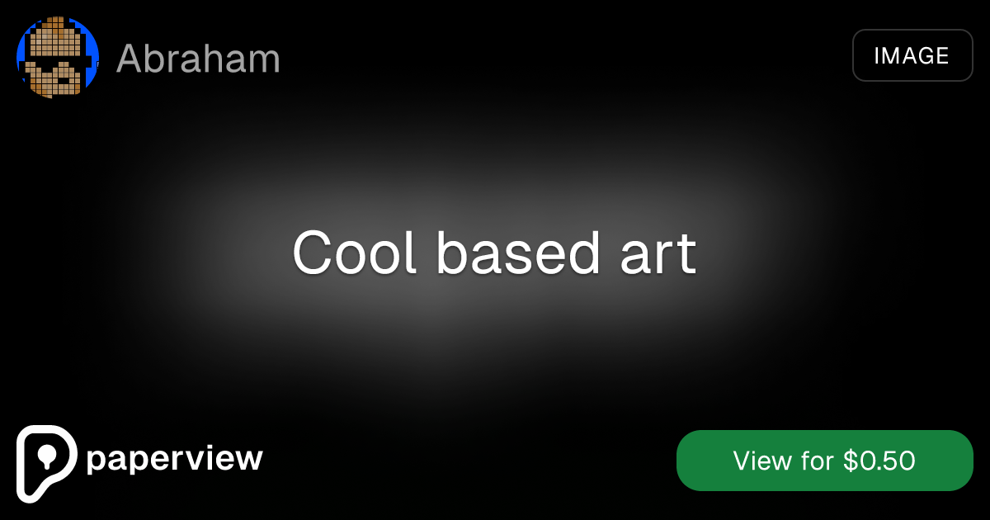Click the word art in the title

click(656, 254)
